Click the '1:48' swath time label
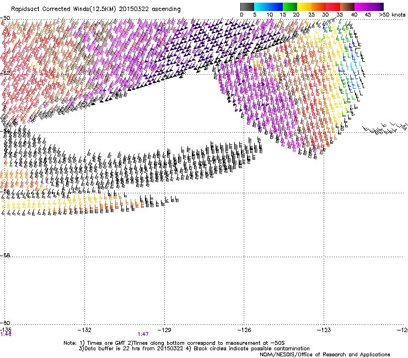This screenshot has height=358, width=408. tap(6, 334)
